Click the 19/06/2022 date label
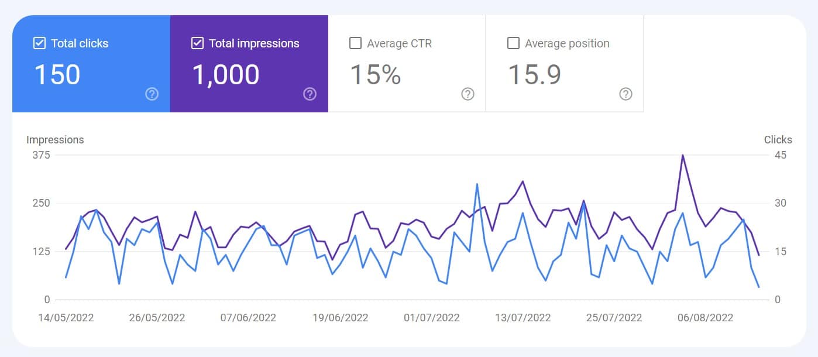 pyautogui.click(x=340, y=318)
